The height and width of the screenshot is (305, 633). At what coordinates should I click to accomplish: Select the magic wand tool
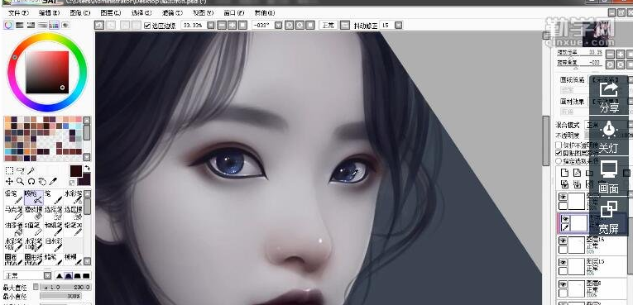point(31,170)
